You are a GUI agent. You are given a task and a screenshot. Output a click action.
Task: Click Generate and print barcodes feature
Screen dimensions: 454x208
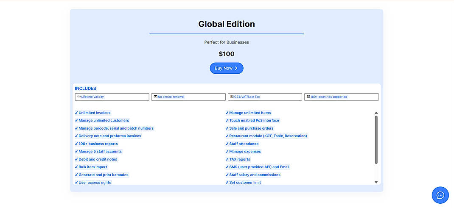[x=102, y=175]
